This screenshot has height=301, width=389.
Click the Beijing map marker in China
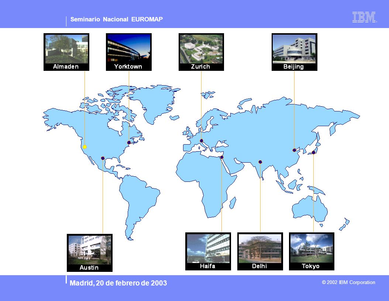(294, 150)
